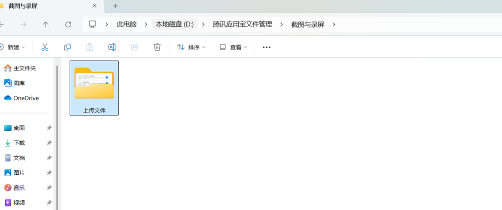
Task: Go up one folder level
Action: 46,24
